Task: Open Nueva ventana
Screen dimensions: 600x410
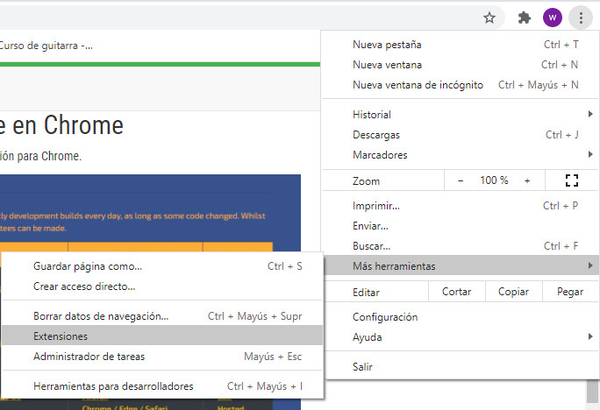Action: [461, 65]
